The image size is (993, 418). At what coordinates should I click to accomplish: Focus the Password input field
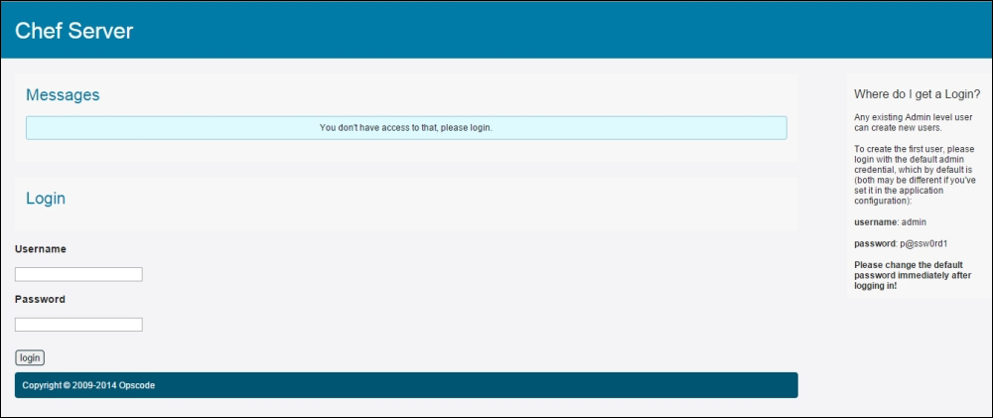click(78, 324)
